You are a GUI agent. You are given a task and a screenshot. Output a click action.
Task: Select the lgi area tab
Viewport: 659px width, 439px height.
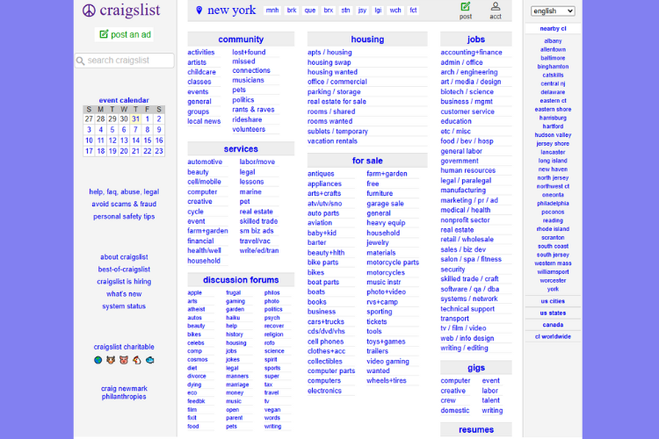(x=378, y=10)
